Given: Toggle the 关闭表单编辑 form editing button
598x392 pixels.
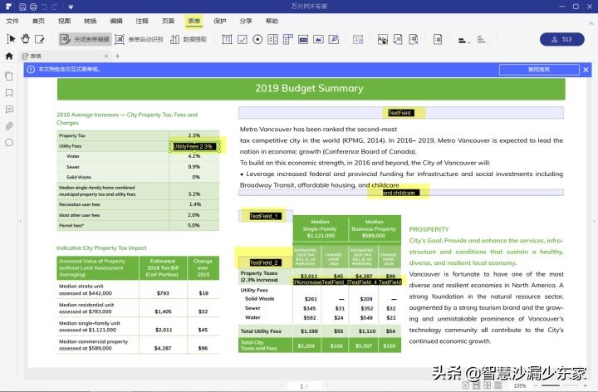Looking at the screenshot, I should [85, 39].
